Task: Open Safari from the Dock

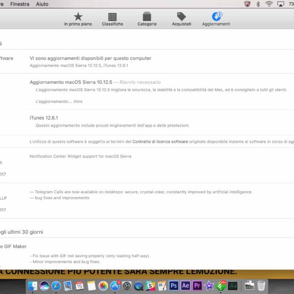Action: pyautogui.click(x=56, y=286)
